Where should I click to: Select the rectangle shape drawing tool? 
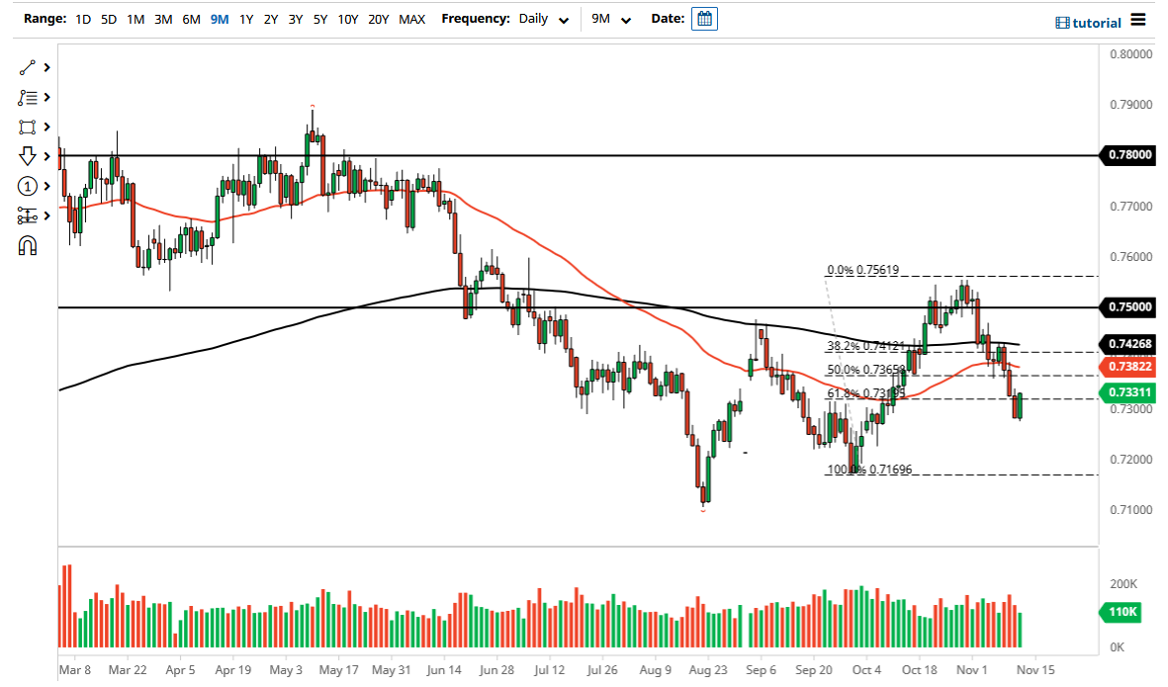coord(28,127)
